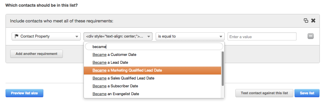Click the flag icon beside Contact Property
The width and height of the screenshot is (330, 110).
pyautogui.click(x=16, y=36)
